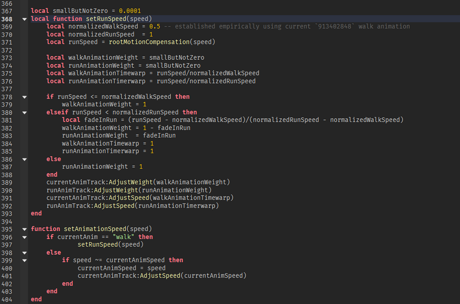The width and height of the screenshot is (460, 304).
Task: Collapse the nested if fold arrow on line 399
Action: click(24, 260)
